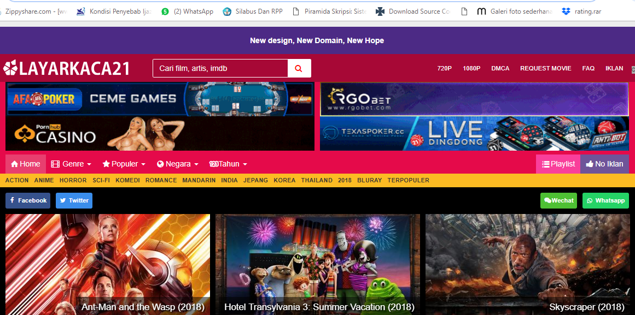
Task: Open the Silabus Dan RPP bookmark
Action: 253,11
